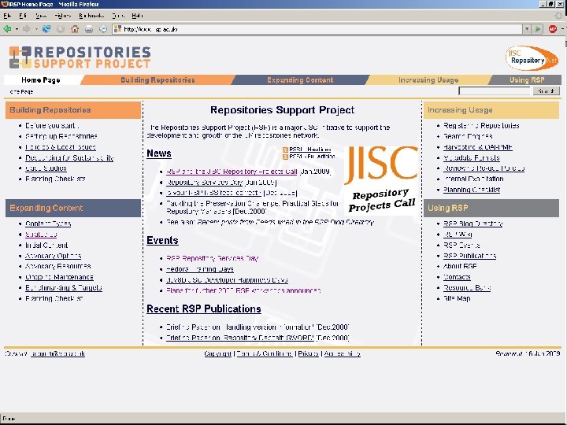Viewport: 567px width, 425px height.
Task: Open the Recent RSP Publications heading link
Action: coord(204,309)
